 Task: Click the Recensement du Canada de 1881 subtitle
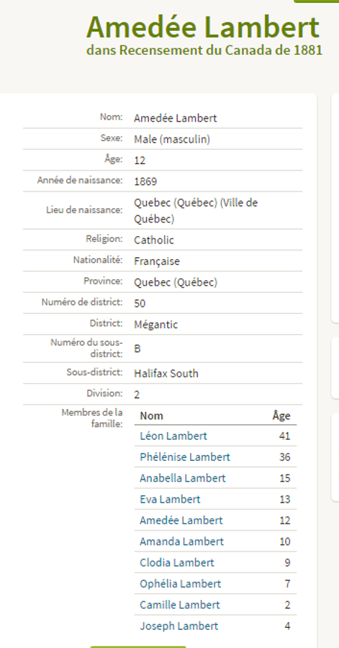(221, 50)
